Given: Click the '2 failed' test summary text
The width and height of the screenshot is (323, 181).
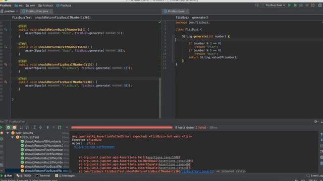Looking at the screenshot, I should [201, 127].
